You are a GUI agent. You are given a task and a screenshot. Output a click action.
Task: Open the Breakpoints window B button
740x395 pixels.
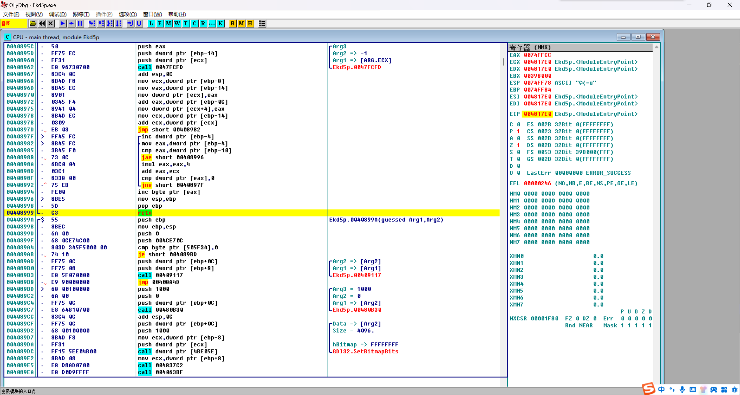(x=232, y=24)
